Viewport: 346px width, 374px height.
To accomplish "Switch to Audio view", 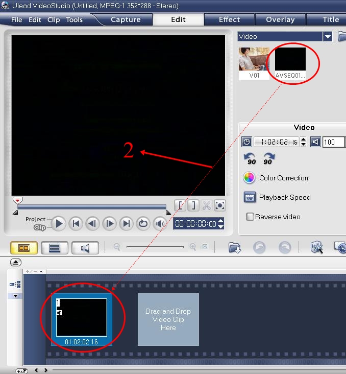I will tap(85, 248).
